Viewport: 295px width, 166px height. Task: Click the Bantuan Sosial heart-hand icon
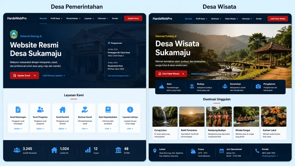click(x=85, y=110)
